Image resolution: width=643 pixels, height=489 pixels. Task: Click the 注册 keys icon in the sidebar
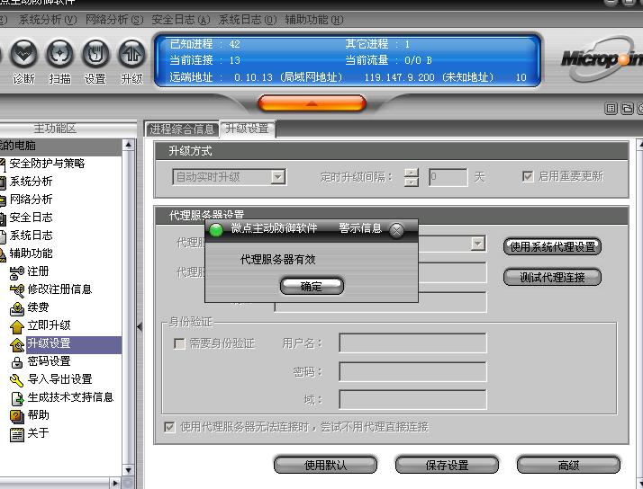pyautogui.click(x=17, y=272)
